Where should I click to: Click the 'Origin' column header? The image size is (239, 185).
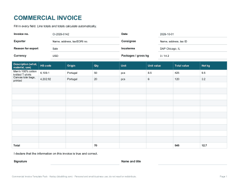point(79,66)
